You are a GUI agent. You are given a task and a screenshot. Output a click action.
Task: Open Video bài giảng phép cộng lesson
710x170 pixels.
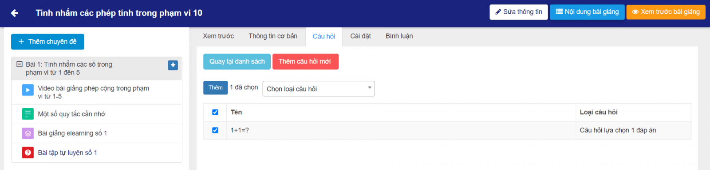pos(93,92)
